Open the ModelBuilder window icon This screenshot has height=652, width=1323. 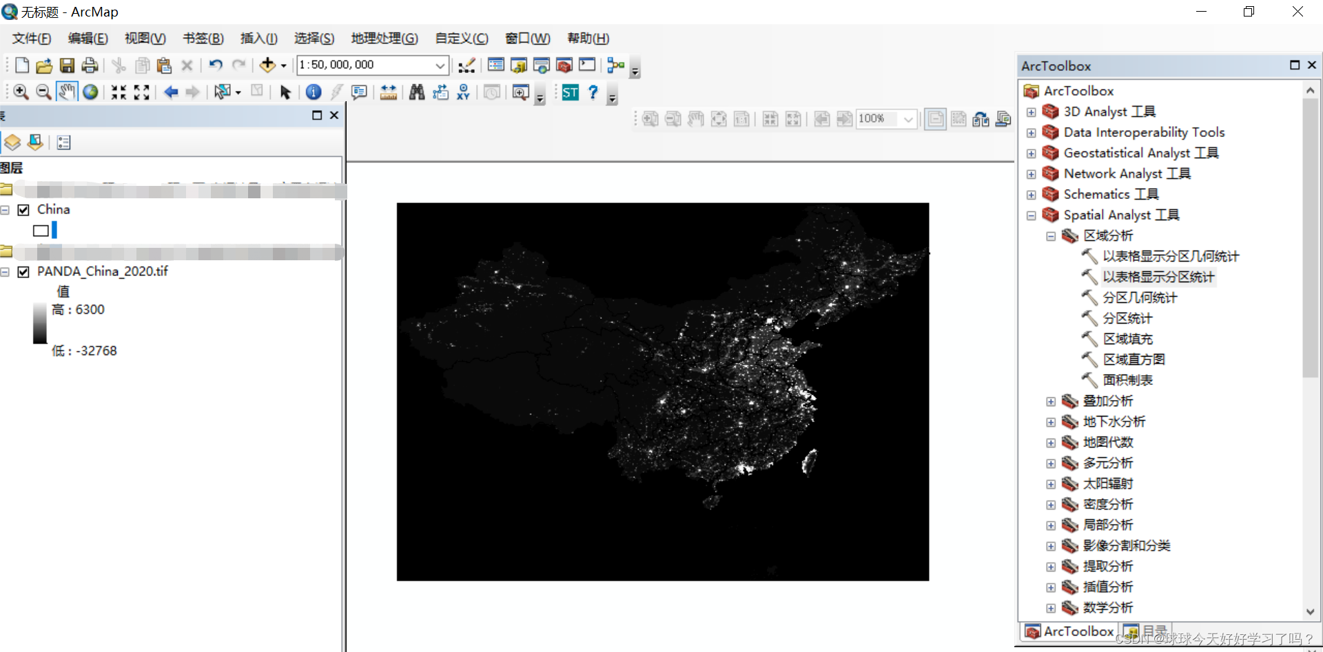pyautogui.click(x=616, y=65)
